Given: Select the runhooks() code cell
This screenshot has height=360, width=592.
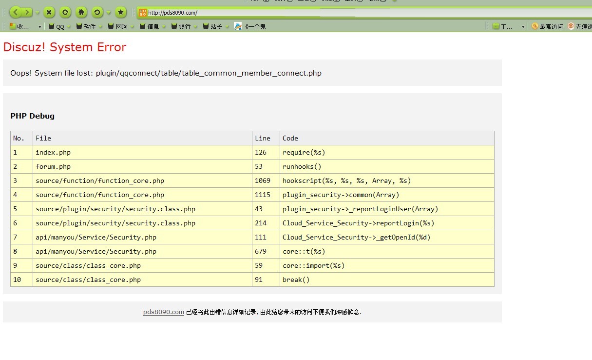Looking at the screenshot, I should 387,166.
